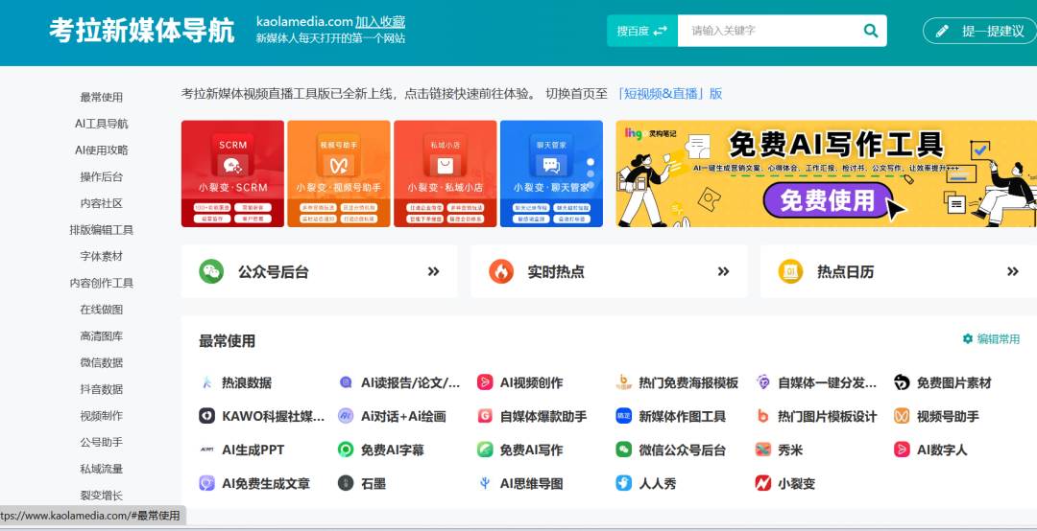Screen dimensions: 1037x531
Task: Select 抖音数据 in the sidebar
Action: (x=101, y=389)
